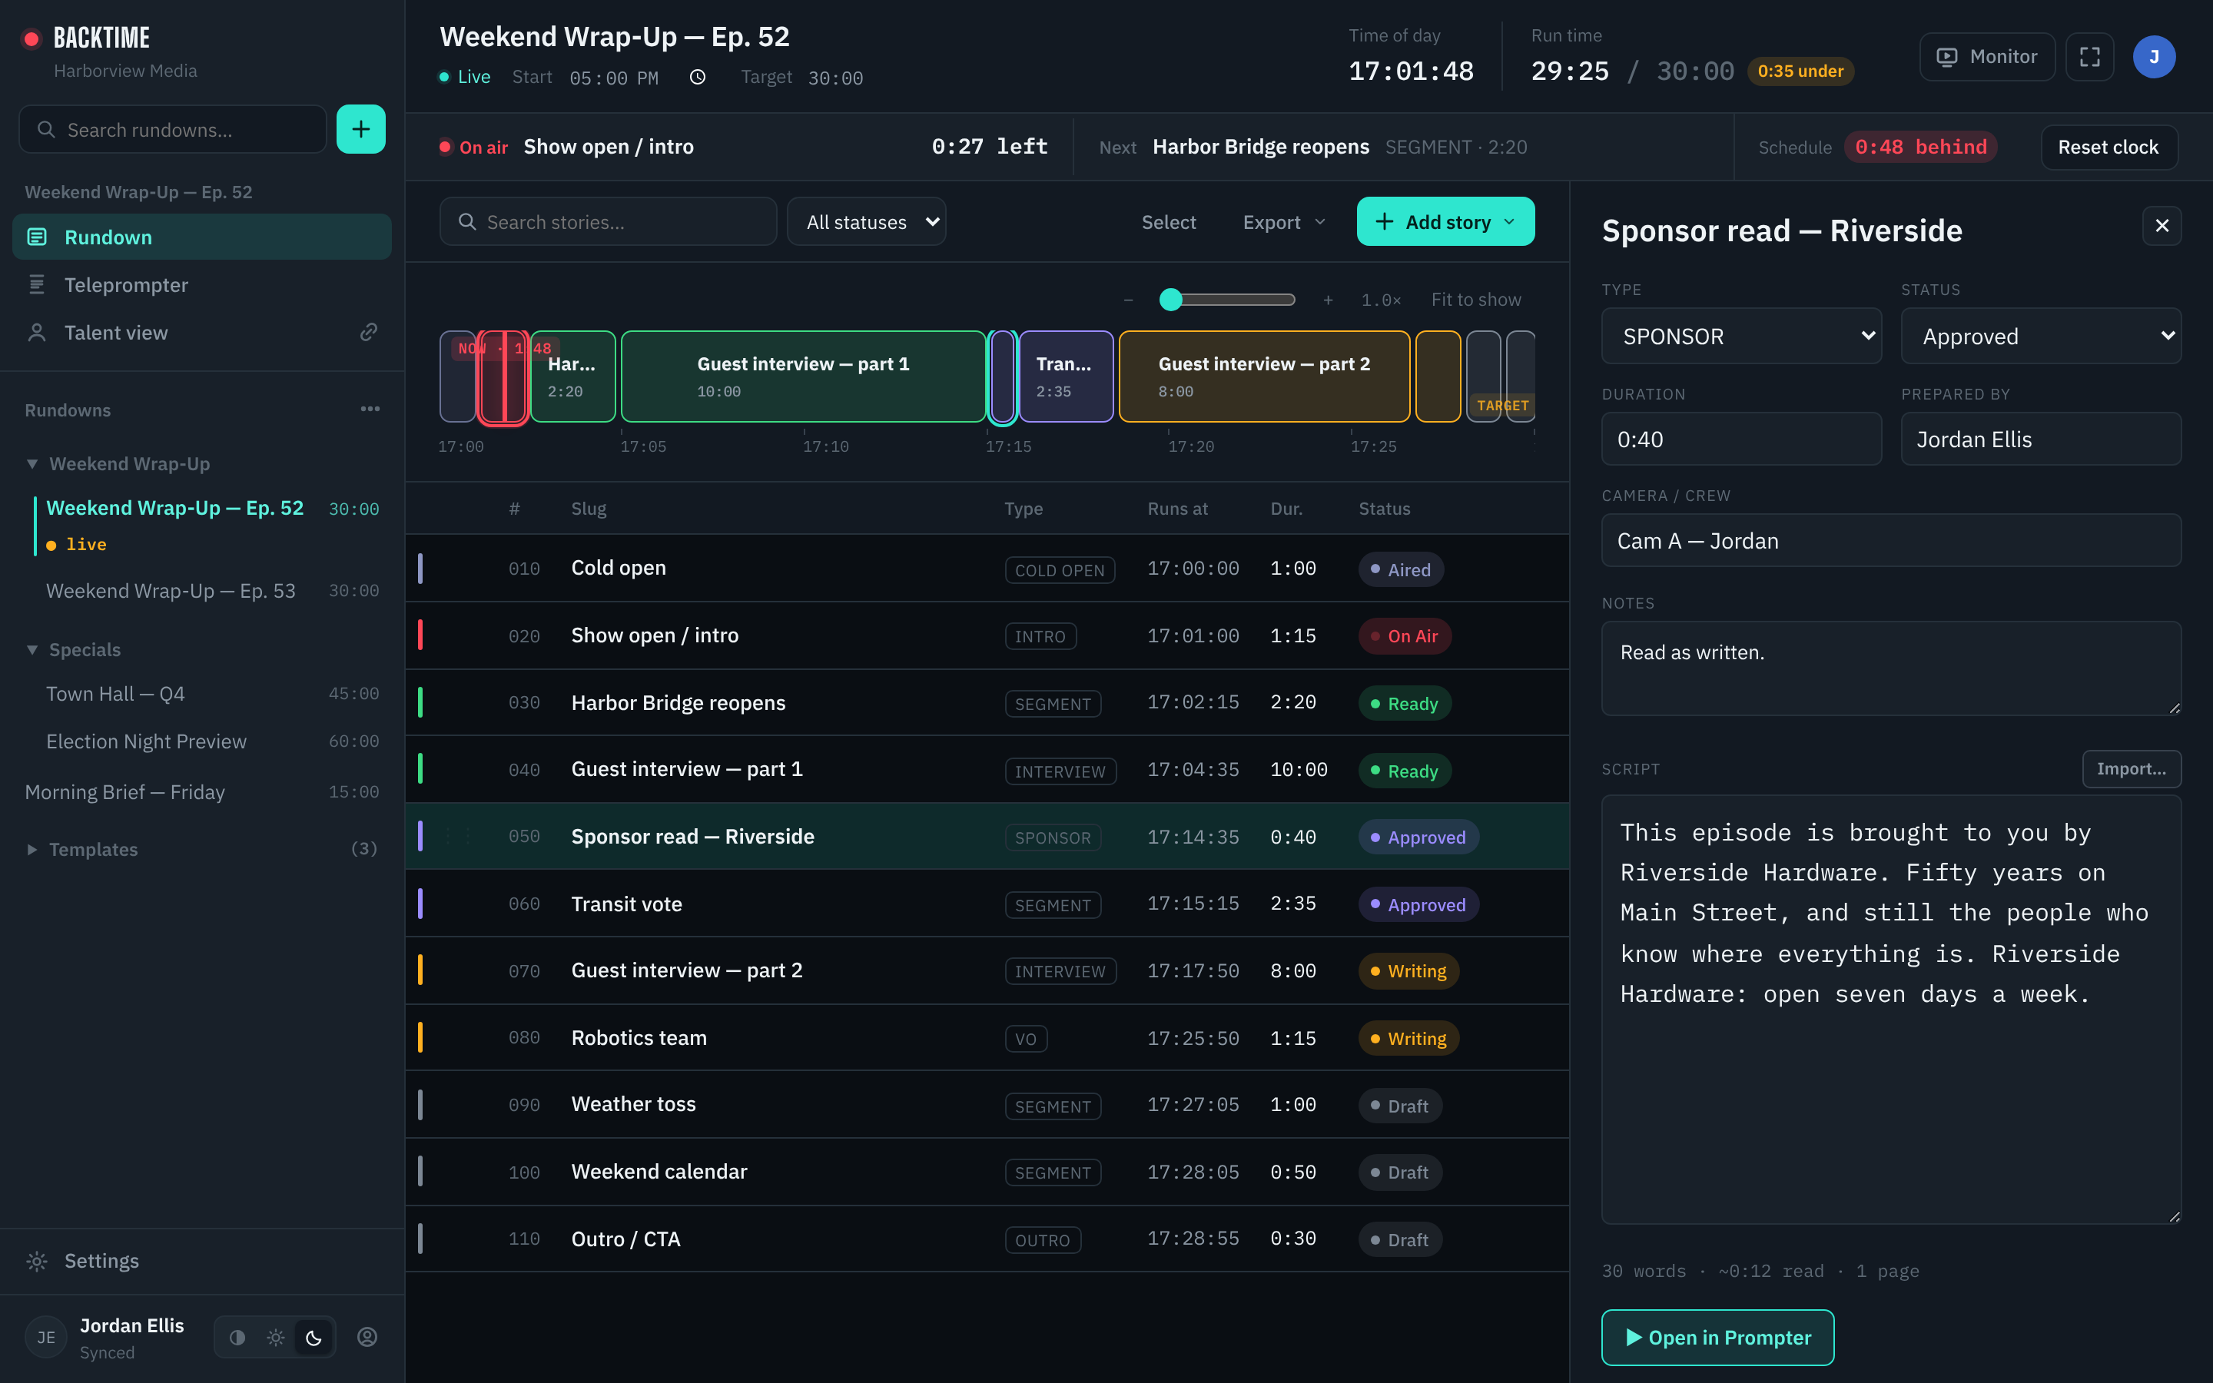This screenshot has height=1383, width=2213.
Task: Click the Select stories button
Action: (1169, 221)
